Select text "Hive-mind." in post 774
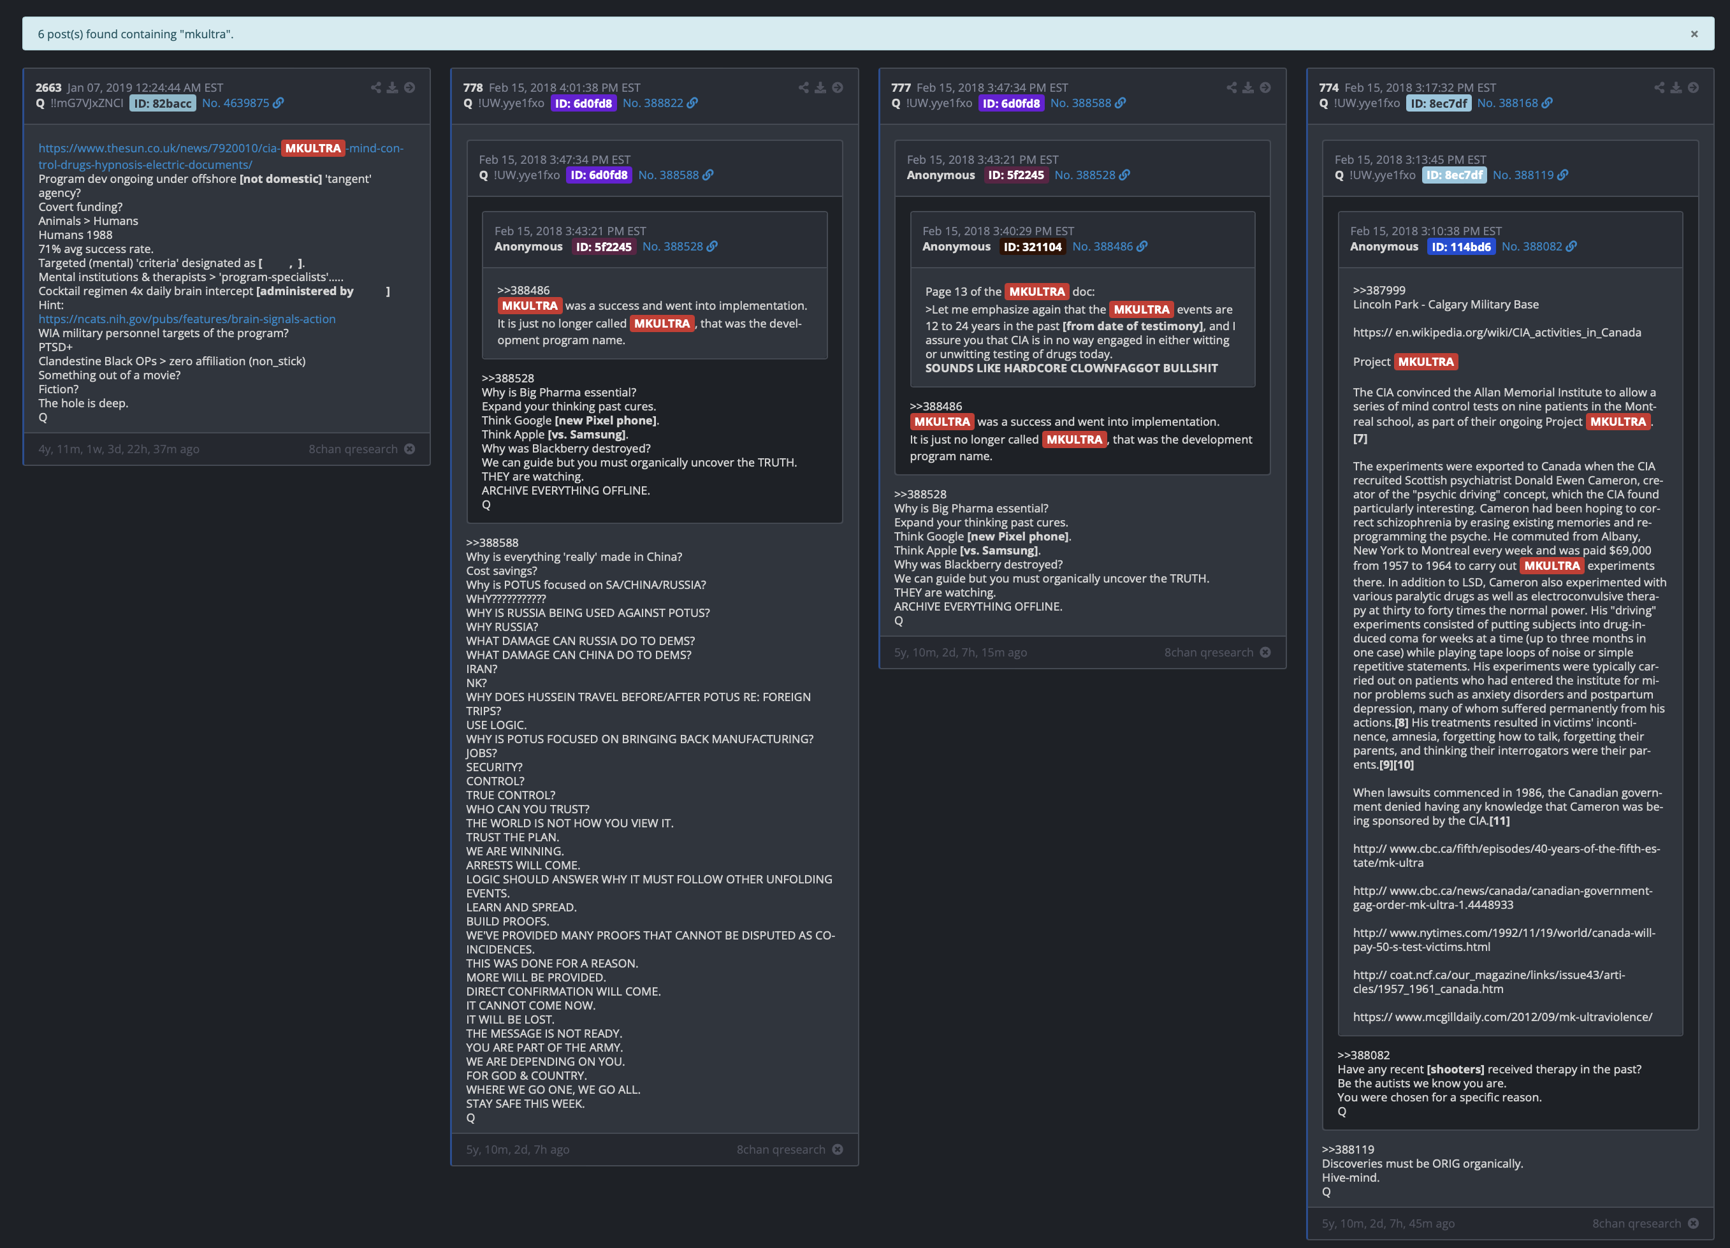This screenshot has width=1730, height=1248. tap(1351, 1177)
